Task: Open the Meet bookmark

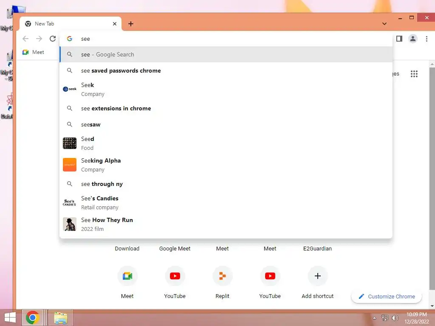Action: tap(33, 52)
